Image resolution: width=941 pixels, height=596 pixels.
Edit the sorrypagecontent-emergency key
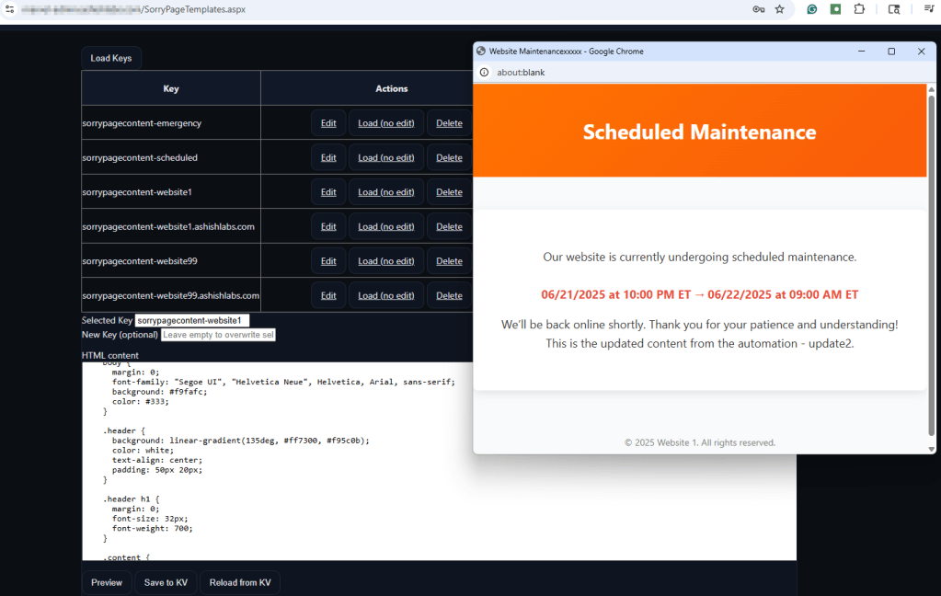click(328, 123)
